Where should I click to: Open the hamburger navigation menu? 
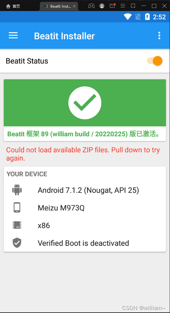(x=13, y=36)
